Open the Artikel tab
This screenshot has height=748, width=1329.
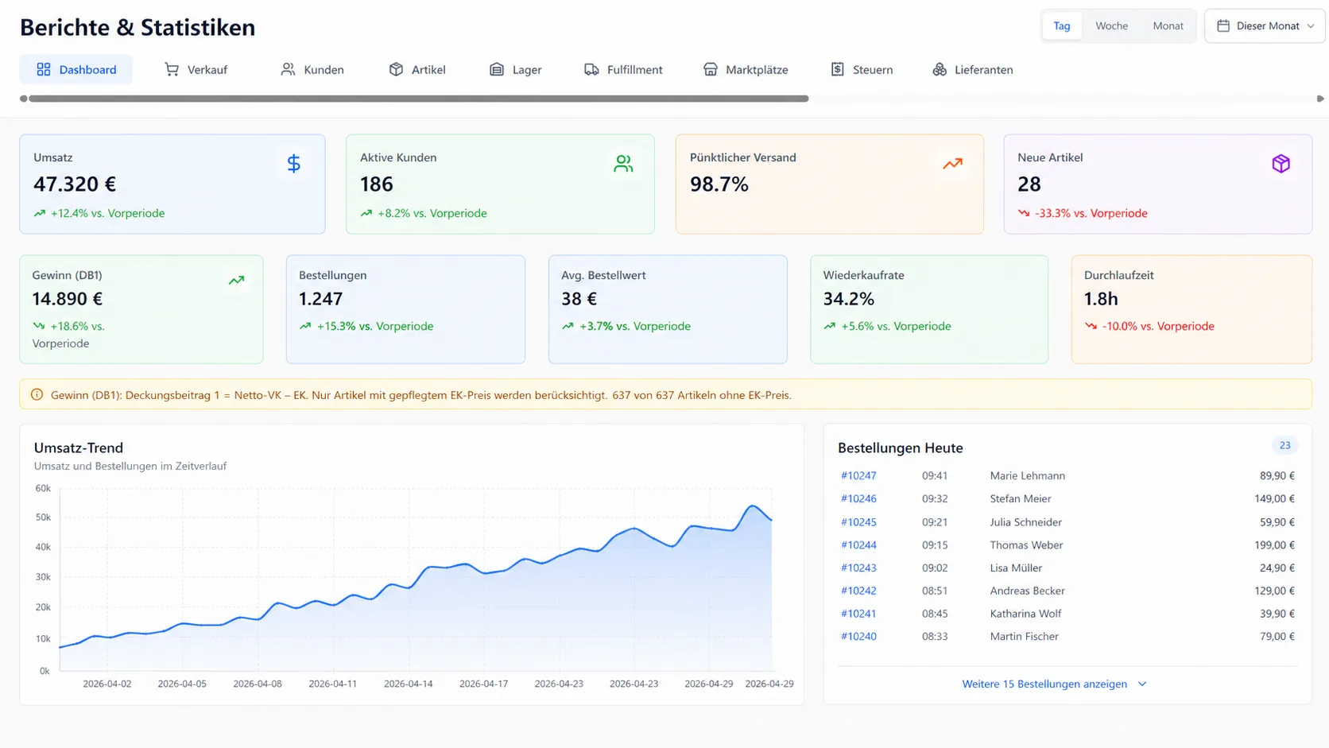[417, 70]
